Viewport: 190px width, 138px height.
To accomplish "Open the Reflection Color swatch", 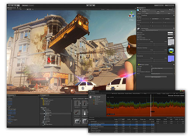I will click(170, 38).
